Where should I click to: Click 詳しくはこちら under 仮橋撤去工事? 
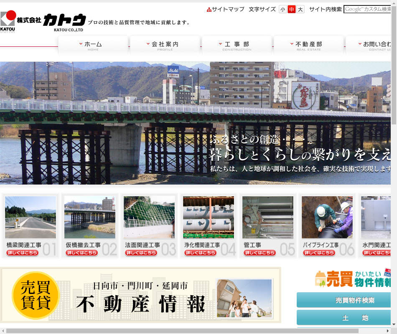point(82,253)
